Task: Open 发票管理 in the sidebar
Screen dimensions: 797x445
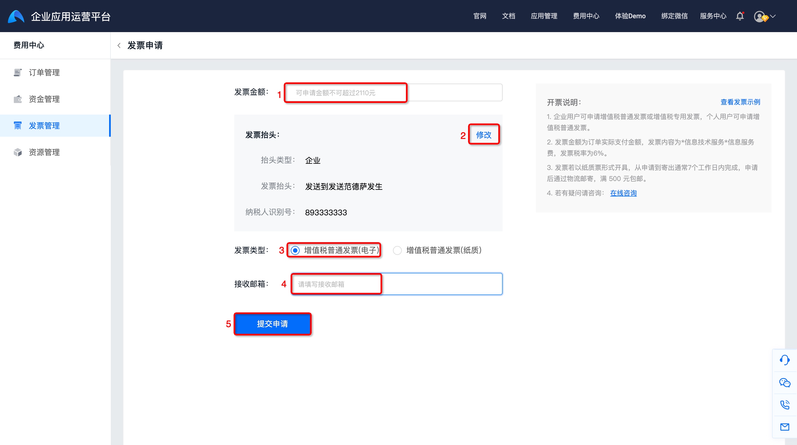Action: pos(55,126)
